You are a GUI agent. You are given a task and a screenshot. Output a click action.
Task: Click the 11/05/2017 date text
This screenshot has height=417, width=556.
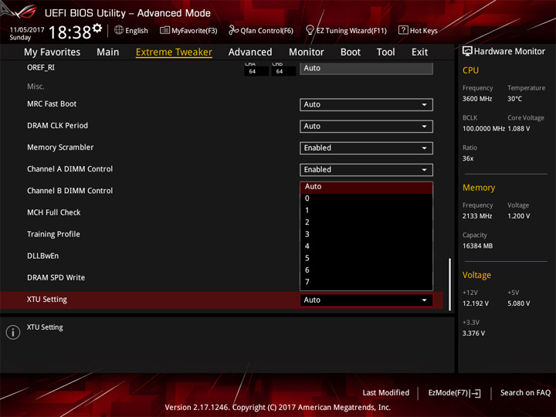pyautogui.click(x=27, y=30)
